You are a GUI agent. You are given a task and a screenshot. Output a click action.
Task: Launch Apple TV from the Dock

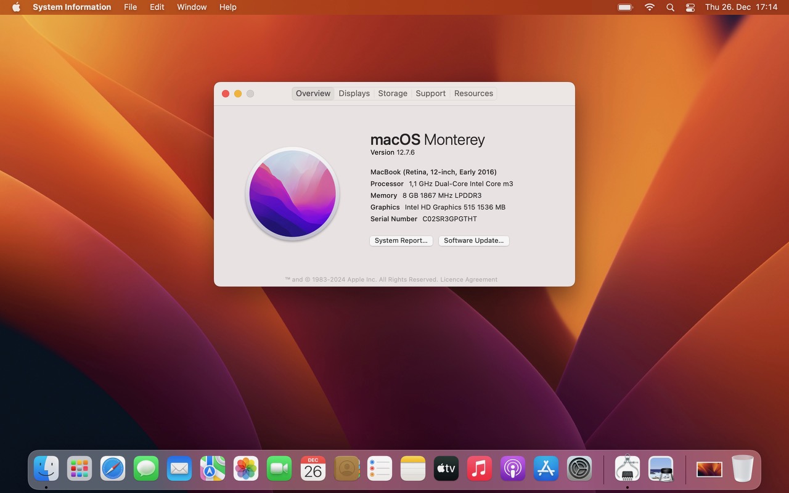pos(446,469)
